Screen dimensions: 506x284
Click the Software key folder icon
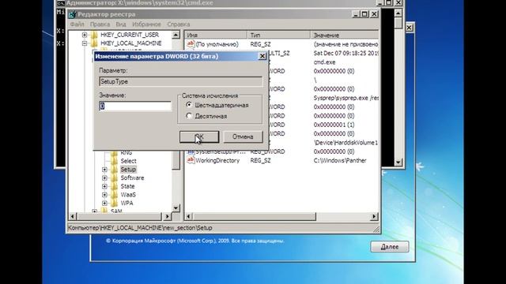114,177
